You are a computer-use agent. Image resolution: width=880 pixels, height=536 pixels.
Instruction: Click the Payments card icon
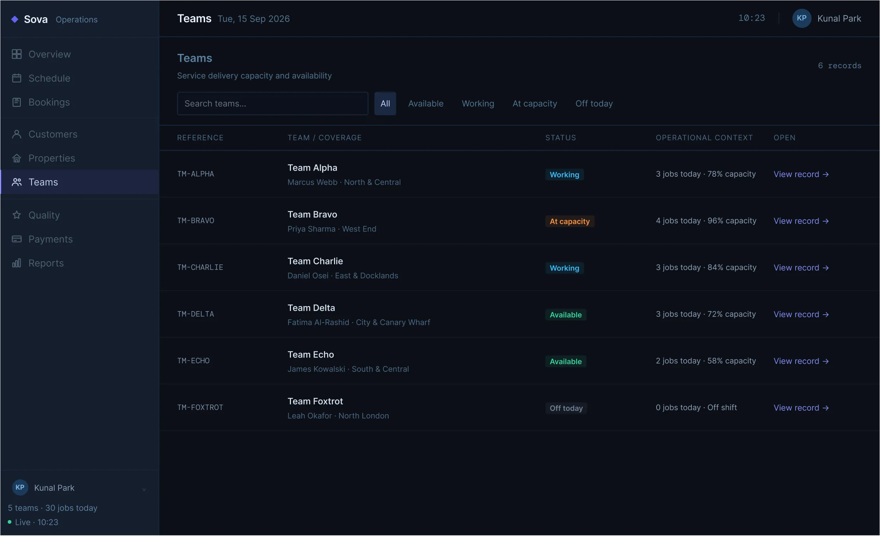(x=17, y=239)
